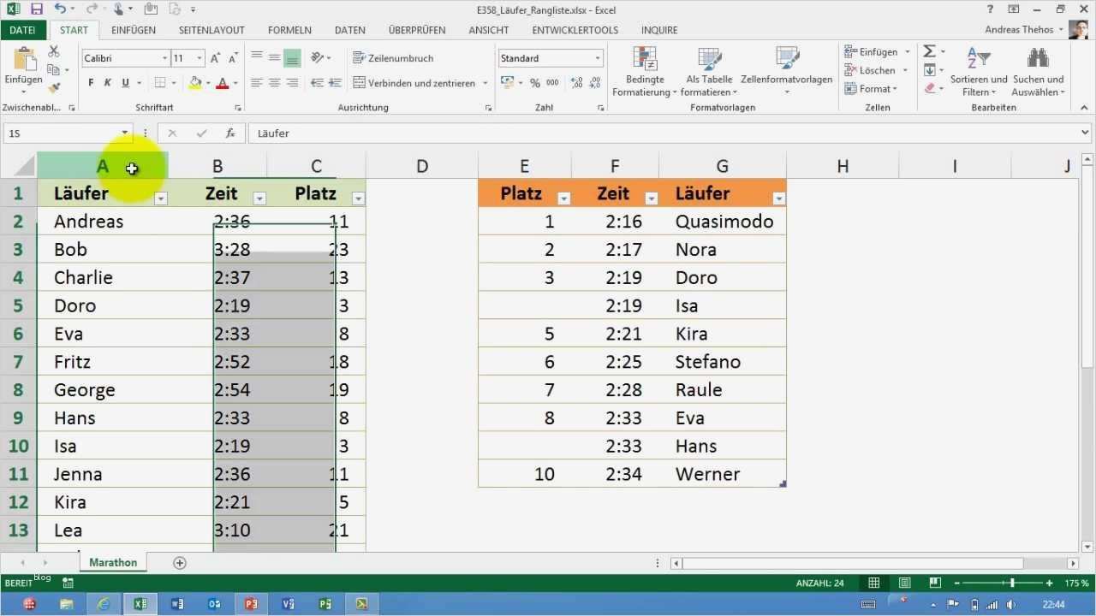The height and width of the screenshot is (616, 1096).
Task: Open PowerPoint from the taskbar
Action: click(251, 604)
